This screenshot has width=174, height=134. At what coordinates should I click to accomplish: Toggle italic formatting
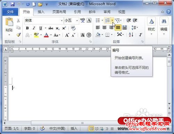(x=34, y=28)
